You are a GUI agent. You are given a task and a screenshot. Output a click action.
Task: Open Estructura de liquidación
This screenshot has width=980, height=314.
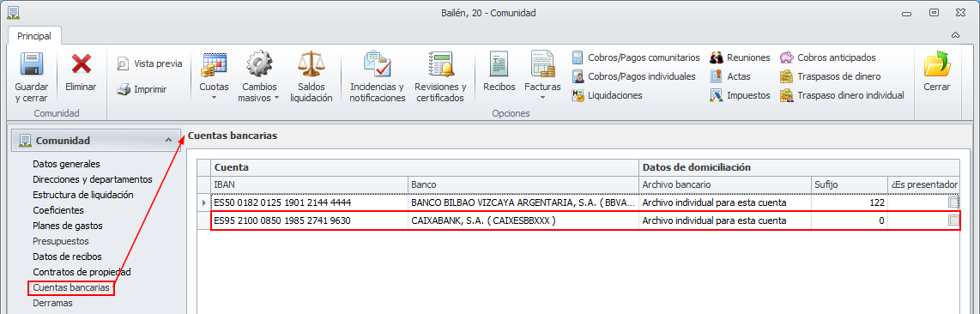coord(83,195)
